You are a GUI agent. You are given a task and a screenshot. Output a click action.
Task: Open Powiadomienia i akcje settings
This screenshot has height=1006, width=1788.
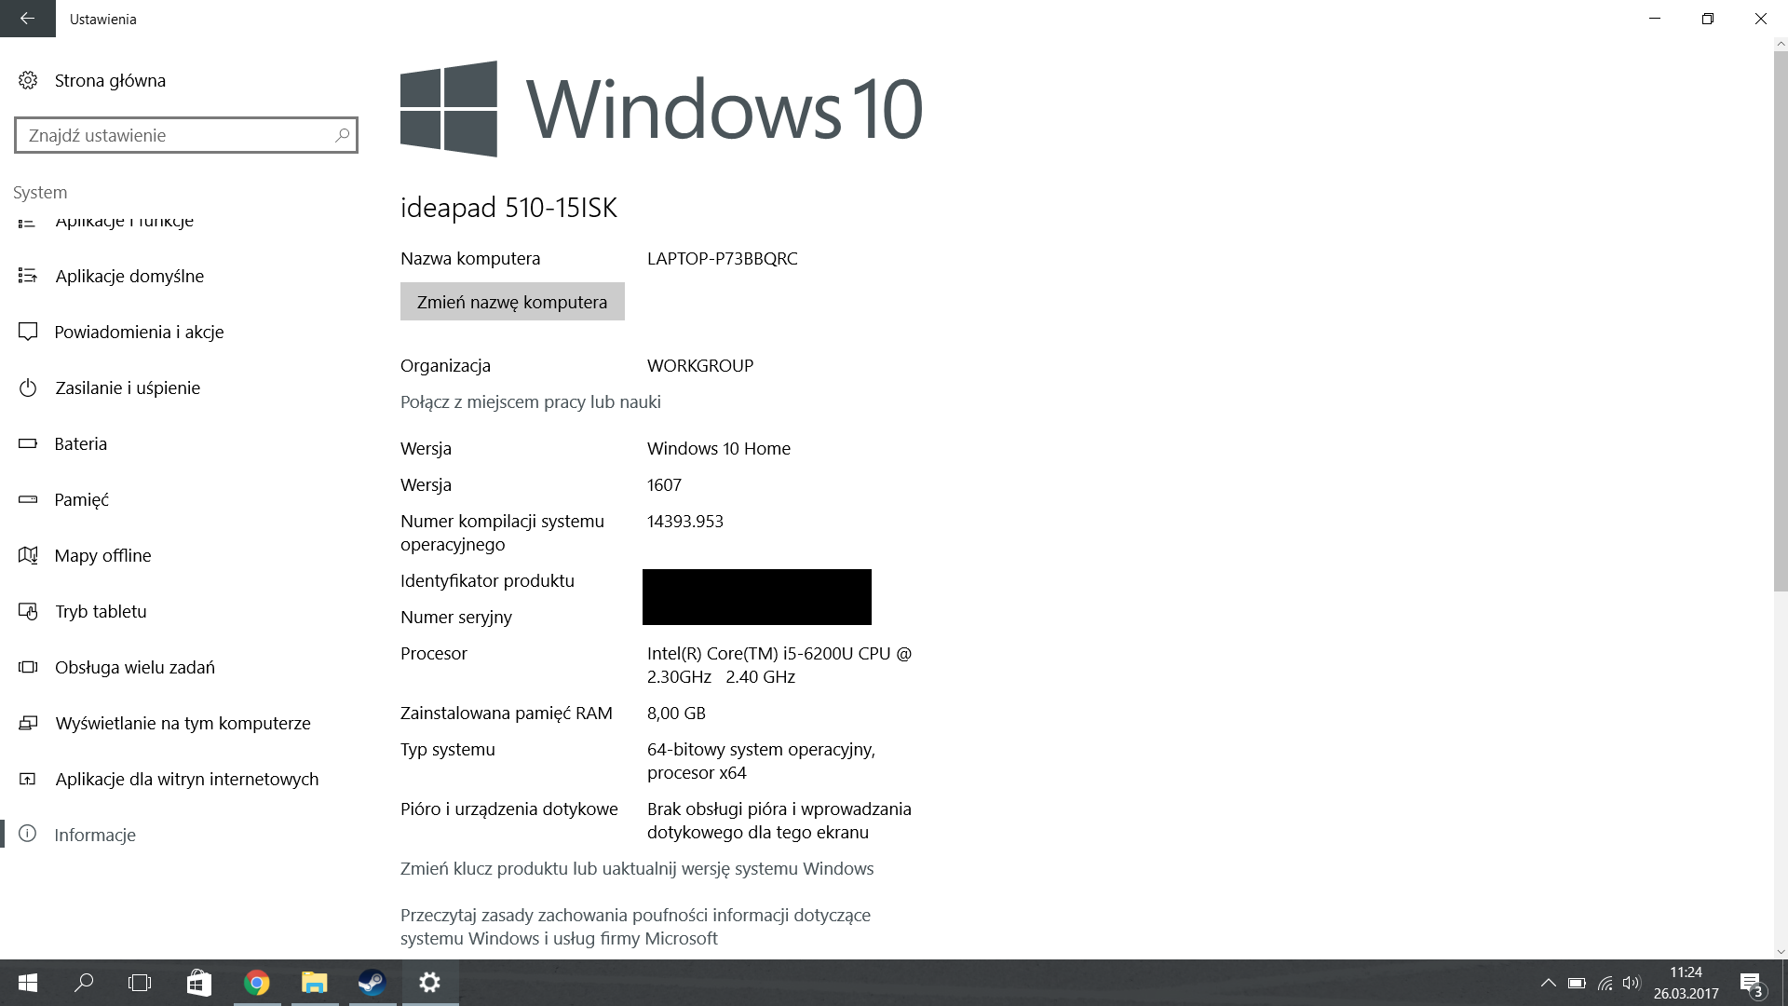point(139,332)
